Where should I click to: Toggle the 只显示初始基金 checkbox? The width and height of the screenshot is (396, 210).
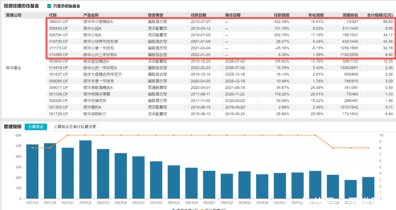[x=49, y=6]
